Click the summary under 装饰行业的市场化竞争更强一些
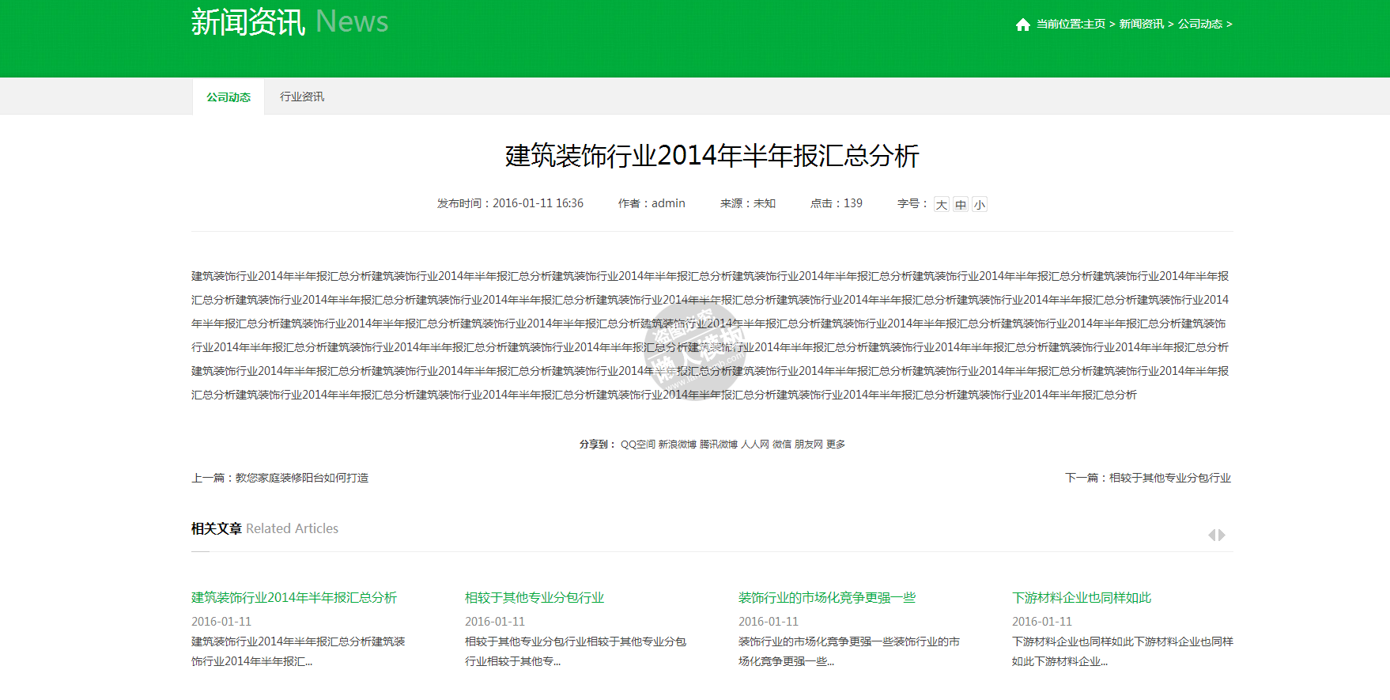This screenshot has width=1390, height=700. point(849,652)
